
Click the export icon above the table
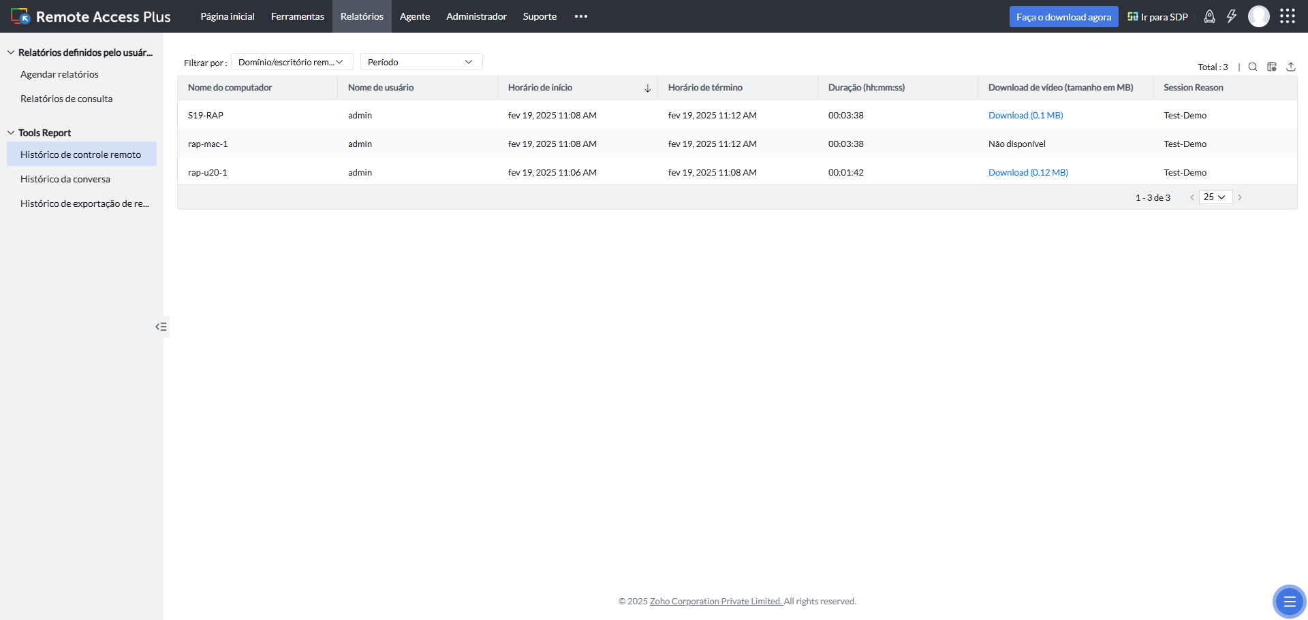click(x=1290, y=67)
